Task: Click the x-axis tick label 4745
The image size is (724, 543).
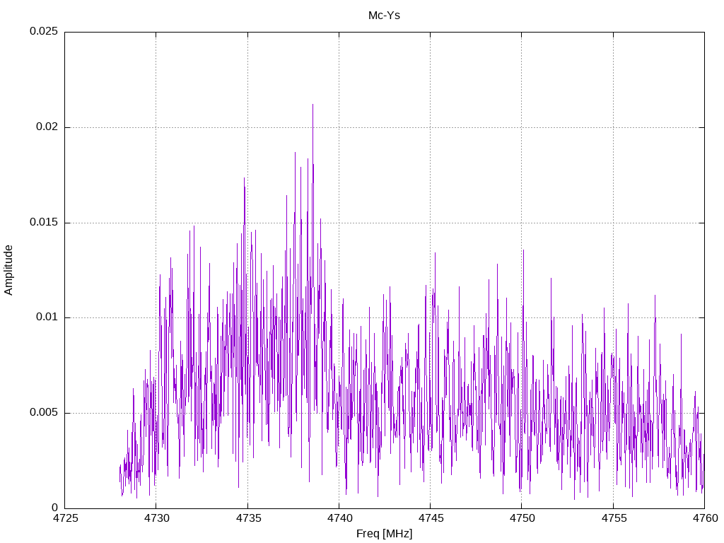Action: point(431,518)
